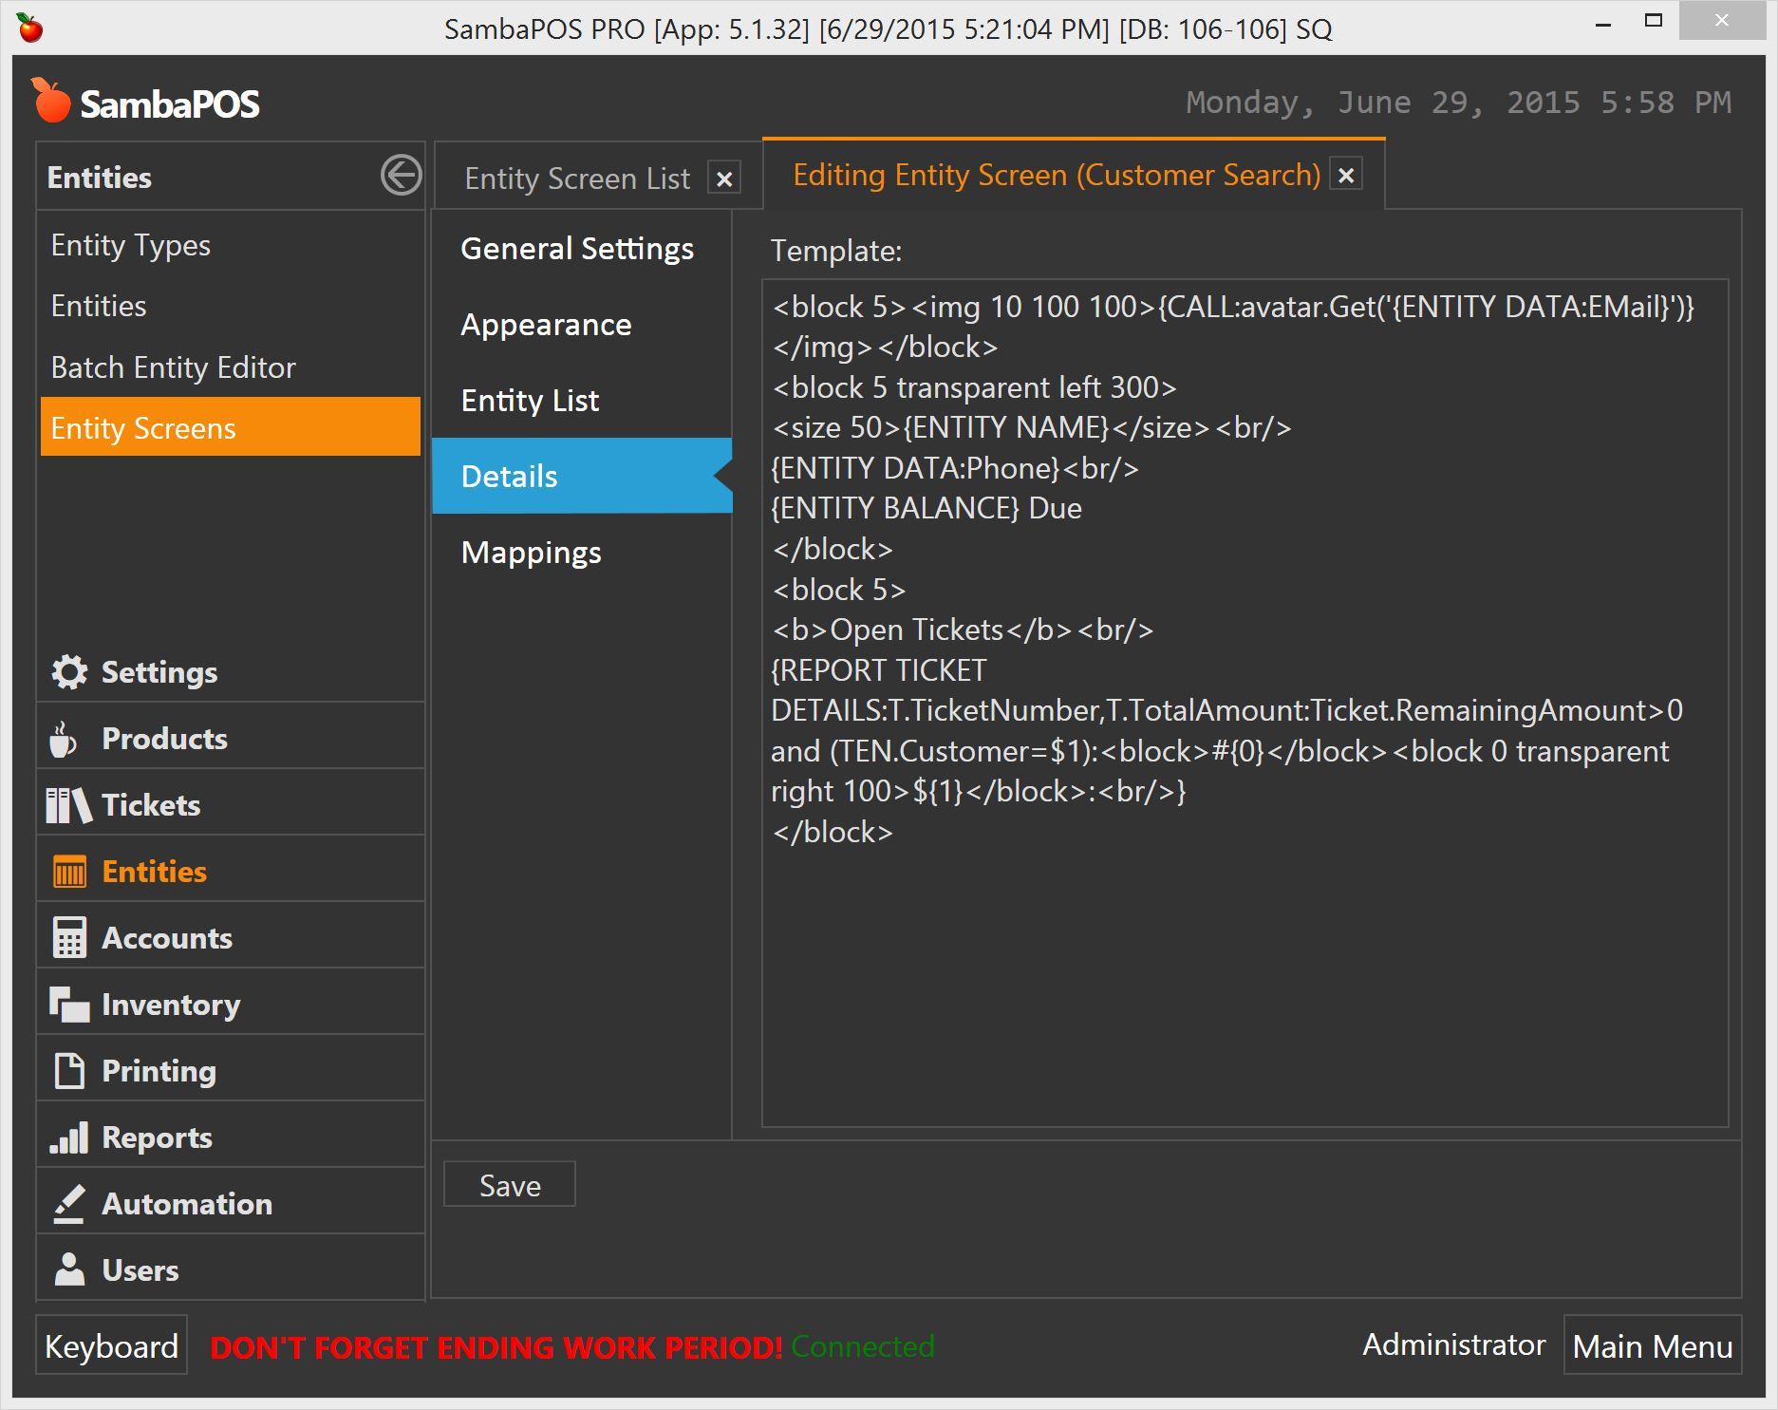Click the red work period warning
This screenshot has height=1410, width=1778.
496,1346
